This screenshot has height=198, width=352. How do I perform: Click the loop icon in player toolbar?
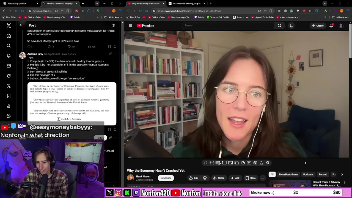(205, 163)
